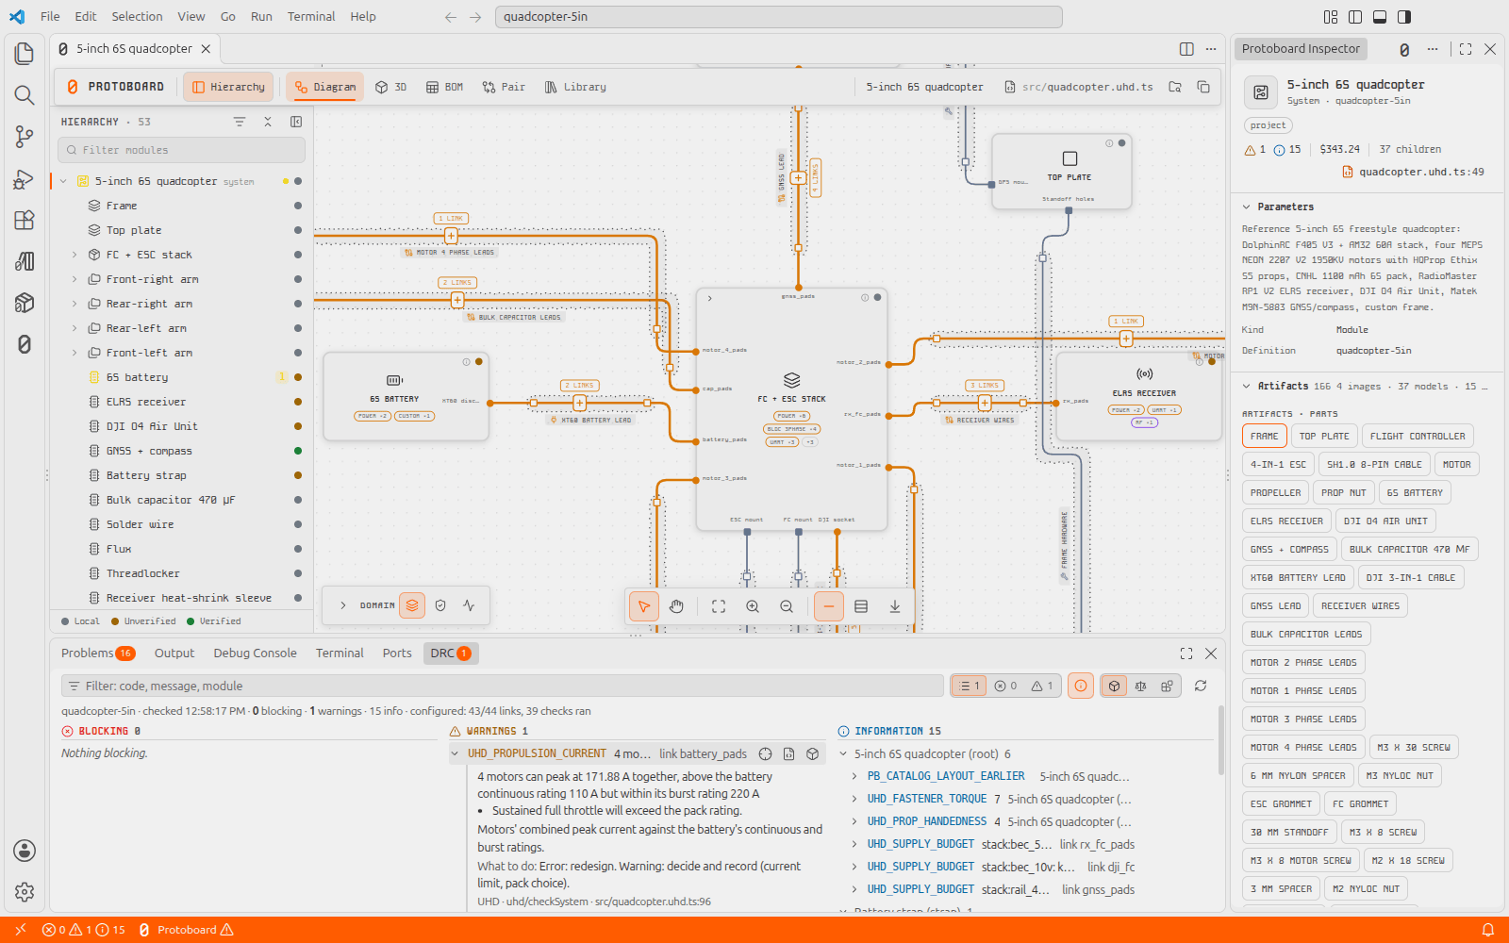Image resolution: width=1509 pixels, height=943 pixels.
Task: Click the balance scale icon in DRC toolbar
Action: click(1141, 686)
